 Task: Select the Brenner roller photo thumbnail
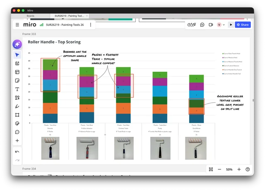[51, 148]
